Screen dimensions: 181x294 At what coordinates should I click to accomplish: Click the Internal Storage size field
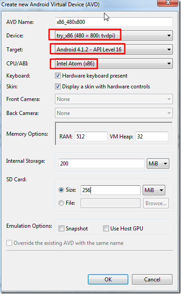pyautogui.click(x=101, y=164)
